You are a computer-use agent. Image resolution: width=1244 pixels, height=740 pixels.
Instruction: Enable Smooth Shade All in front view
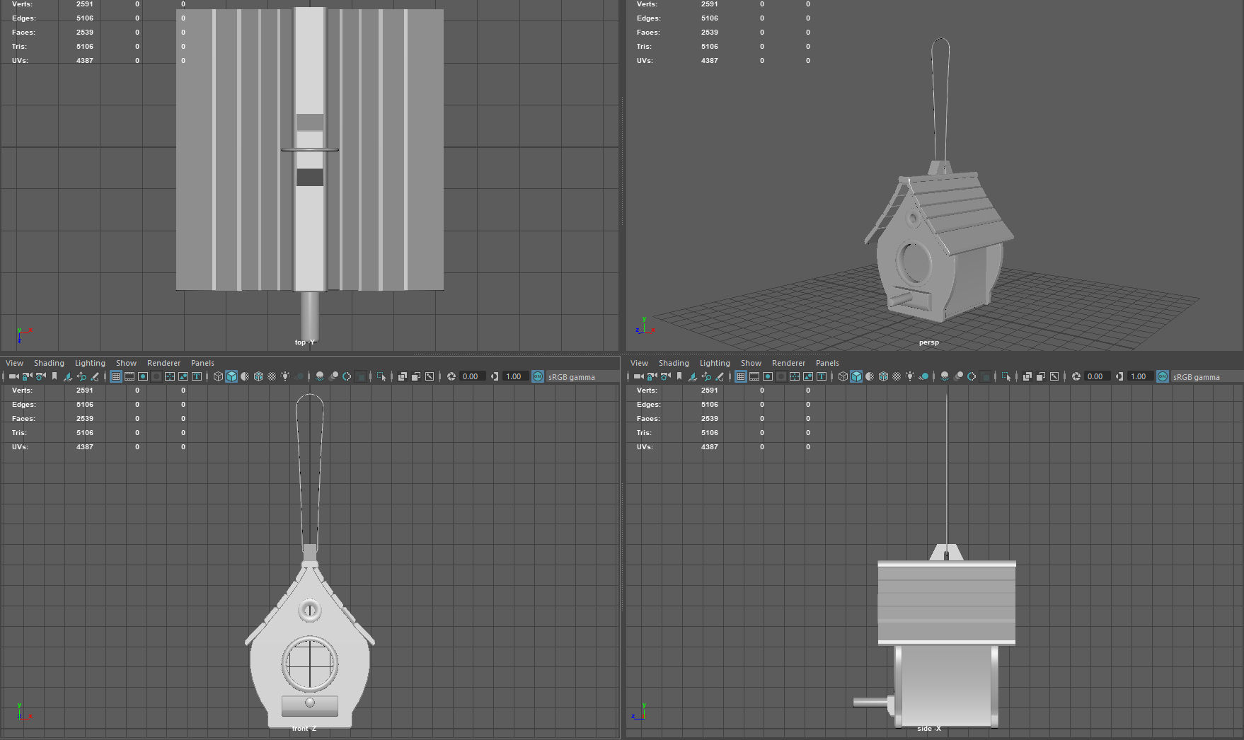(231, 376)
